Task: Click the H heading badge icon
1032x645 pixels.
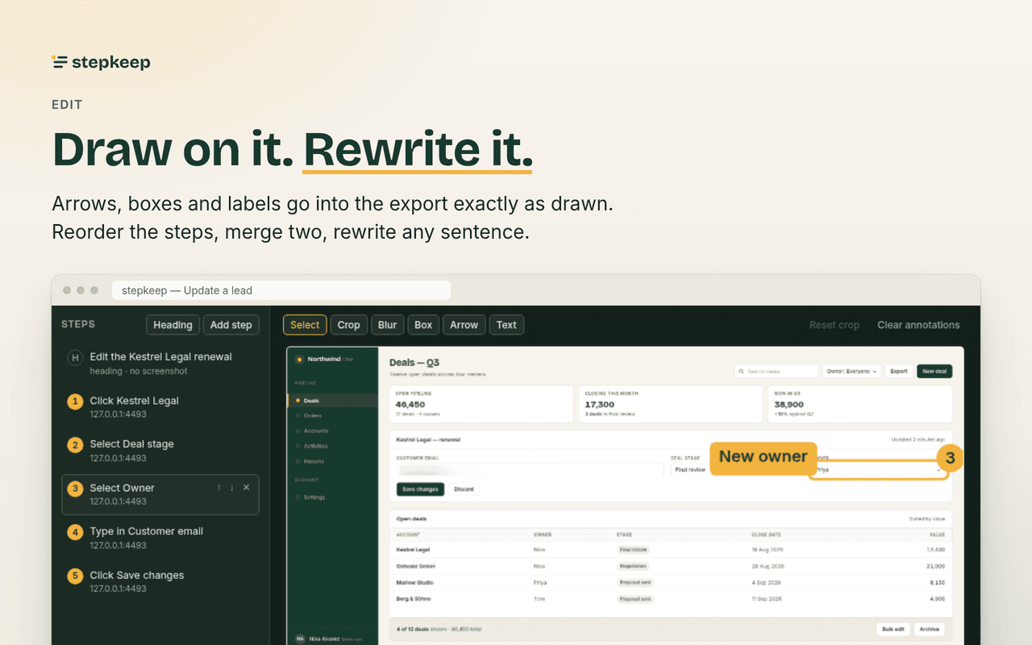Action: pos(75,358)
